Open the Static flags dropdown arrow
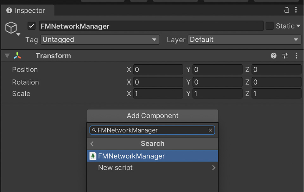The image size is (304, 192). [x=298, y=26]
